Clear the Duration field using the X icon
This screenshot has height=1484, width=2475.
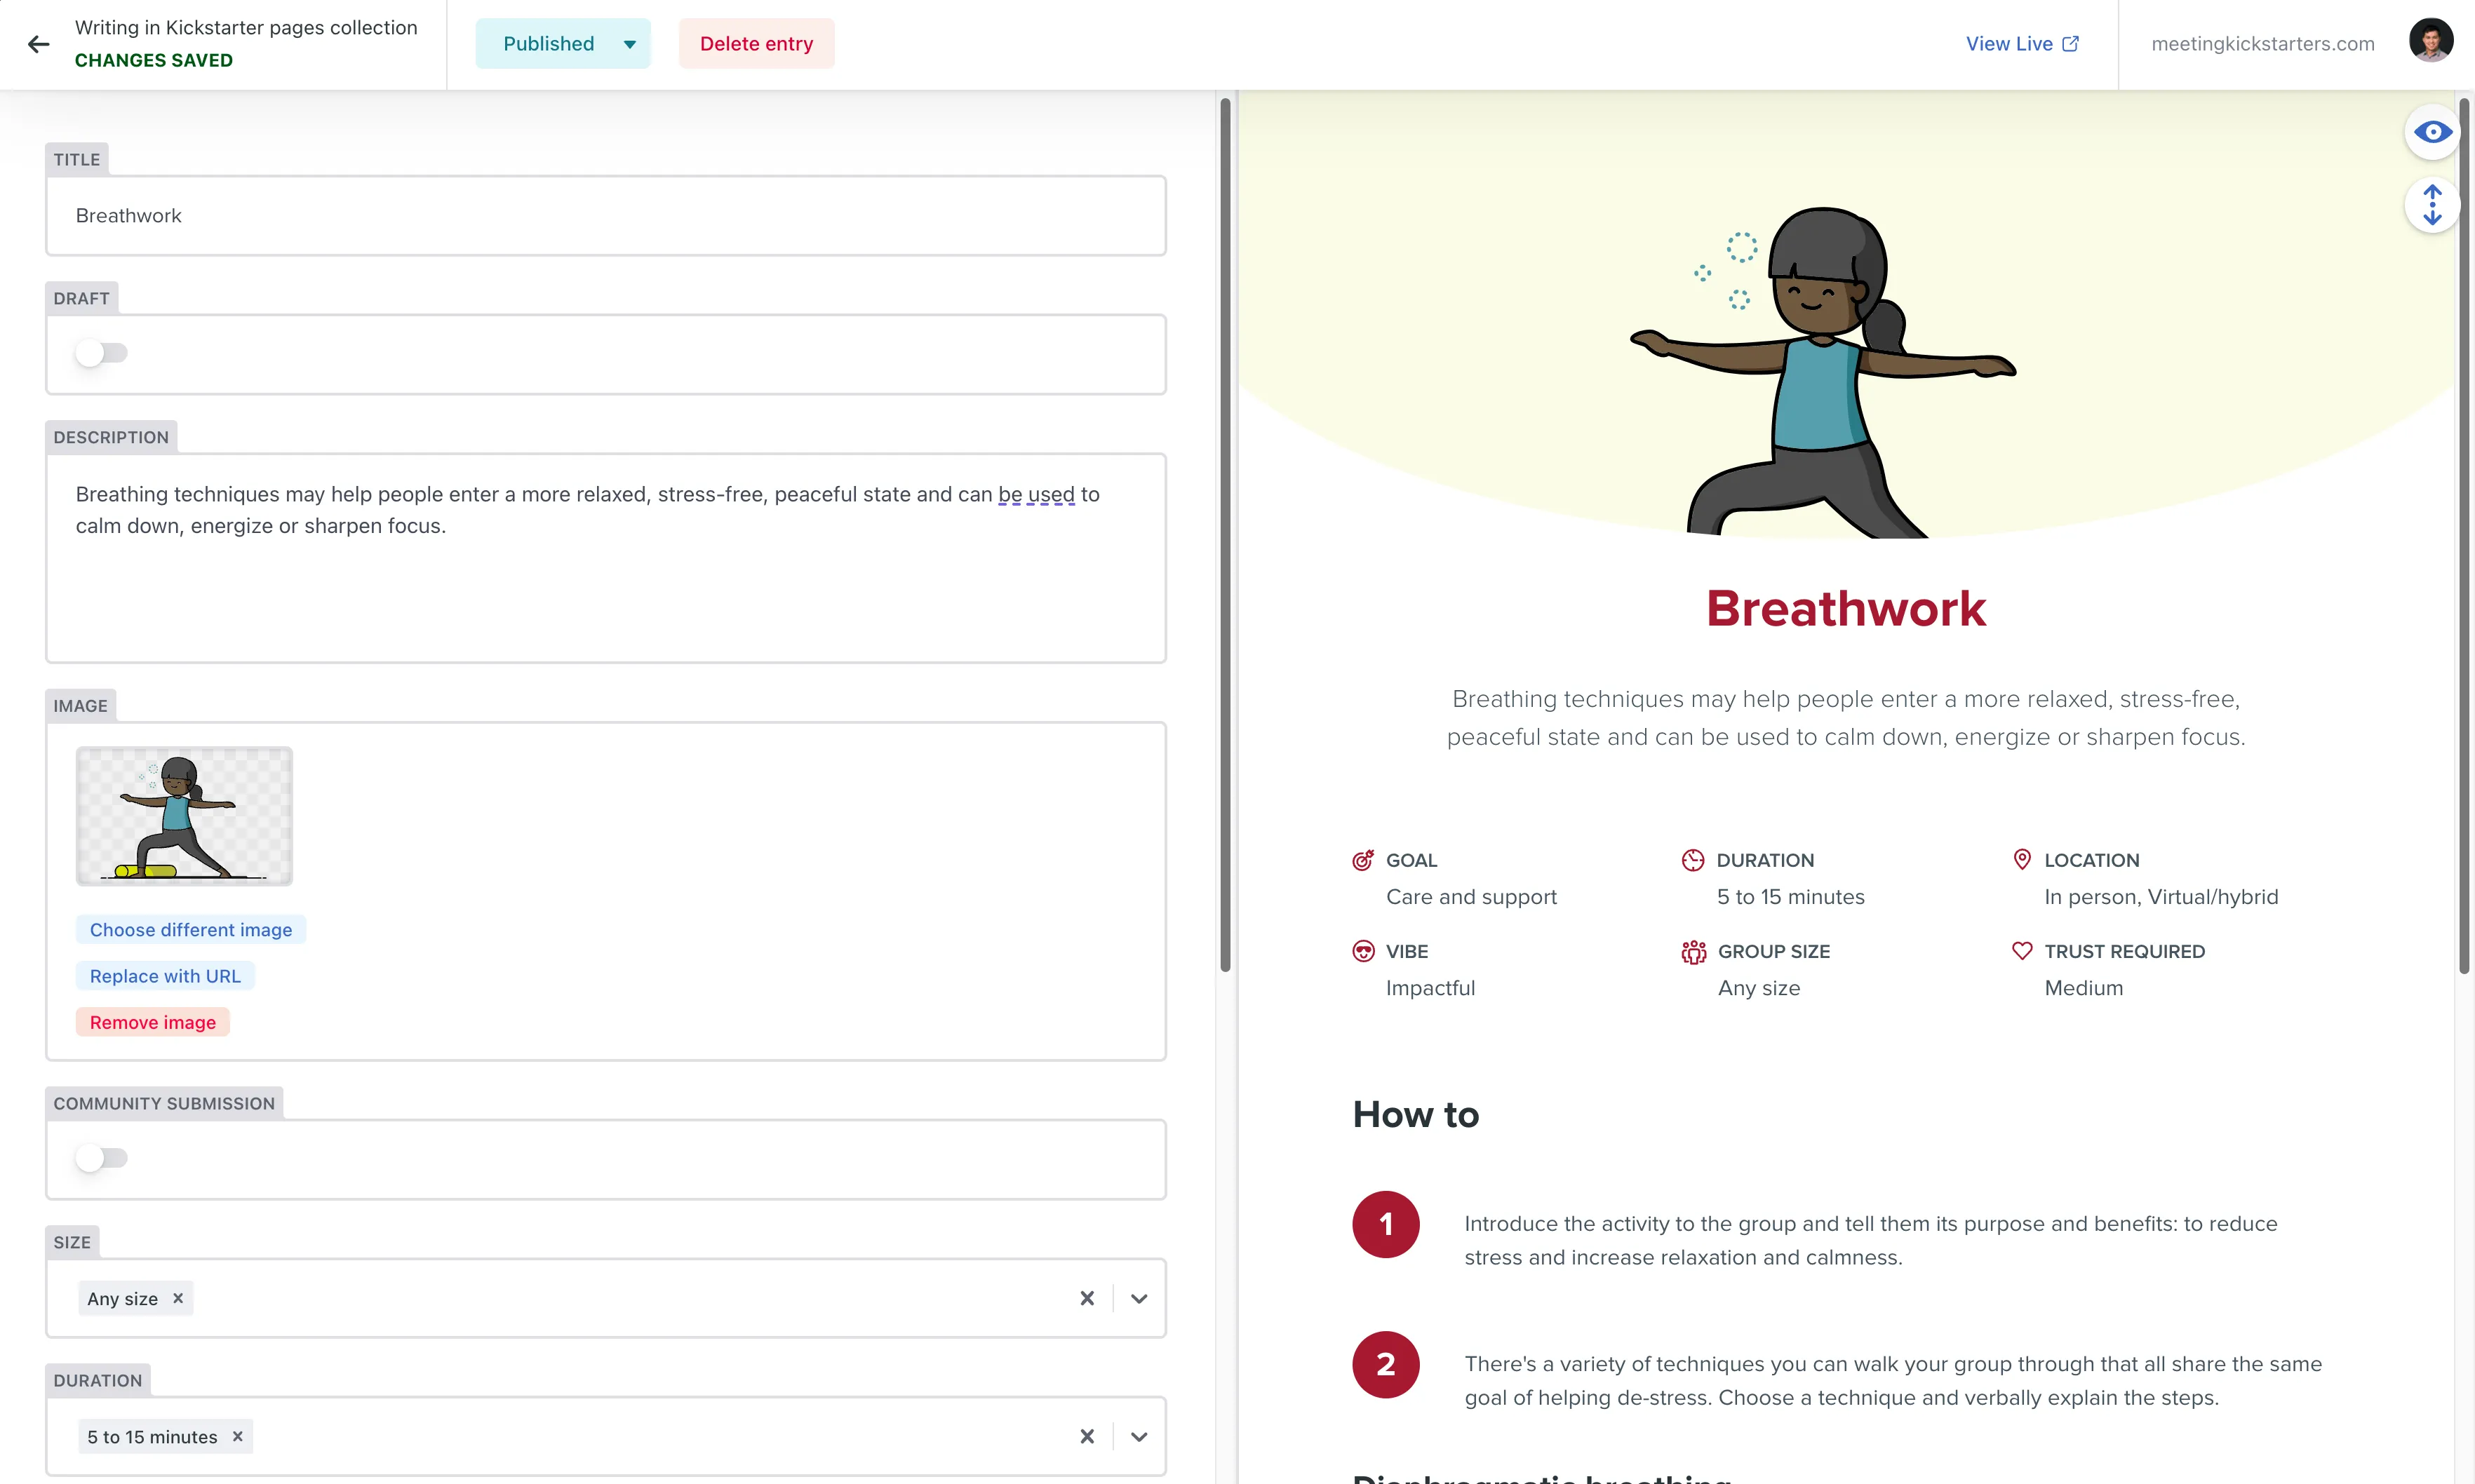(1087, 1436)
